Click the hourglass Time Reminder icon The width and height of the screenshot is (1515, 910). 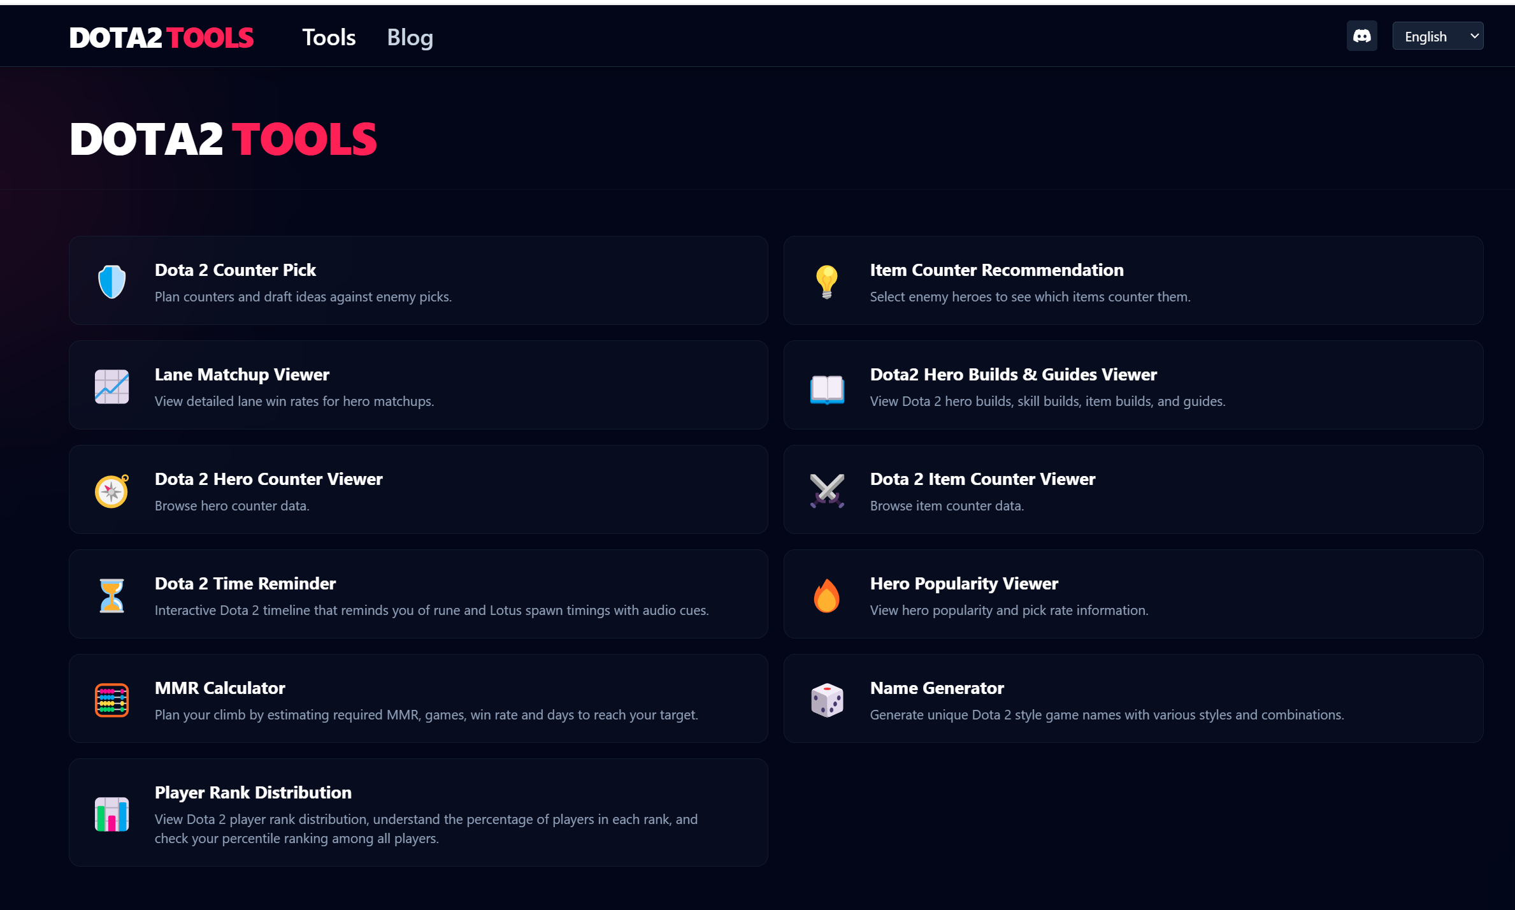tap(111, 595)
